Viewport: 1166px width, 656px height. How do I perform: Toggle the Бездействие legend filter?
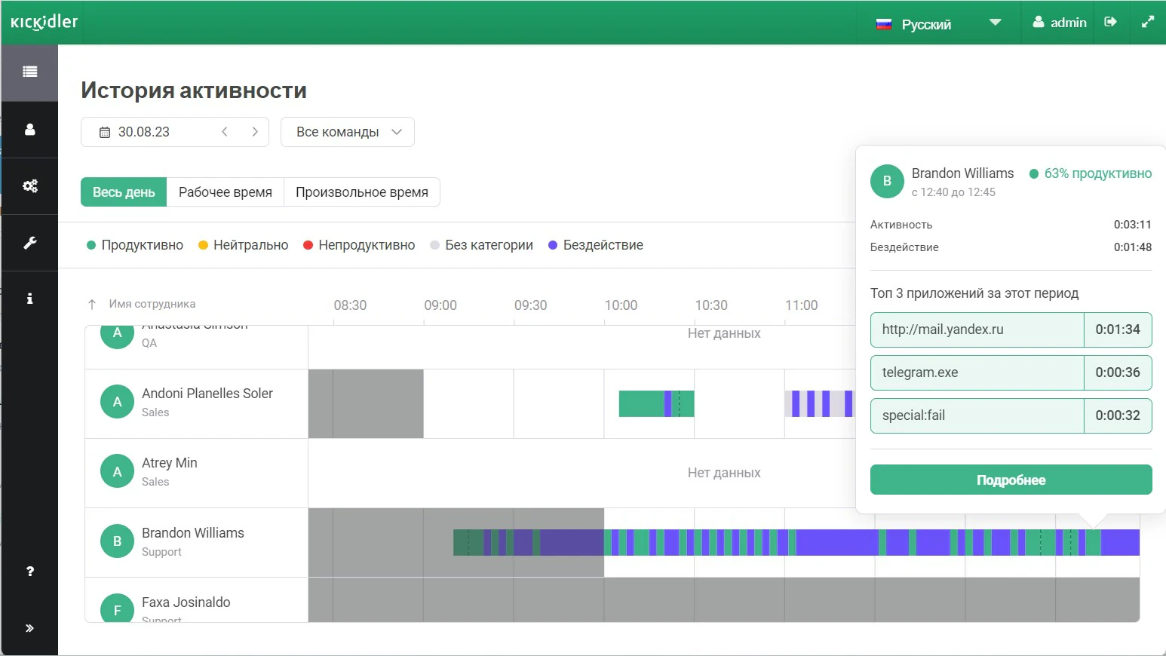[x=596, y=245]
